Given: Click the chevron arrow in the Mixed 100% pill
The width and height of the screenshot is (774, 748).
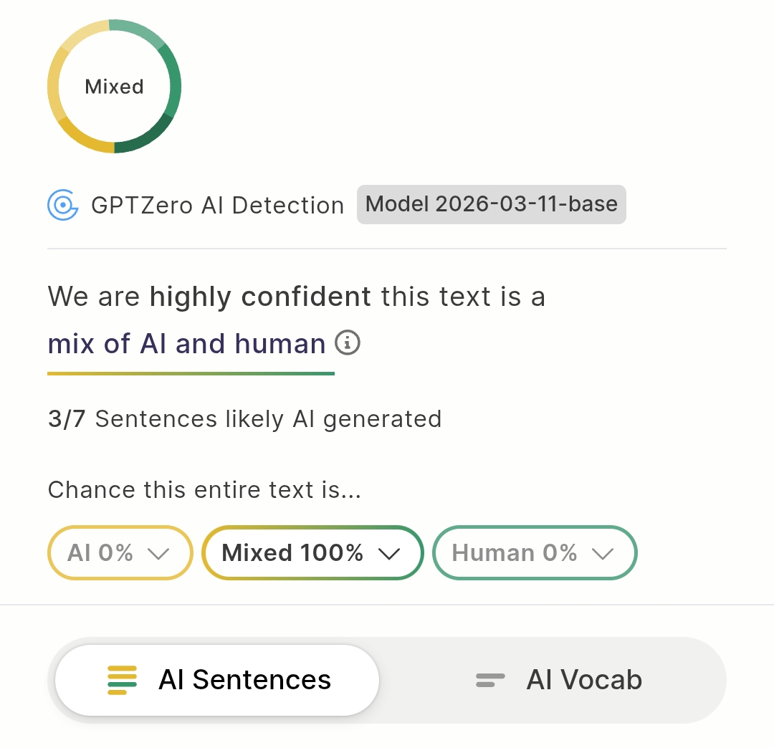Looking at the screenshot, I should 388,553.
